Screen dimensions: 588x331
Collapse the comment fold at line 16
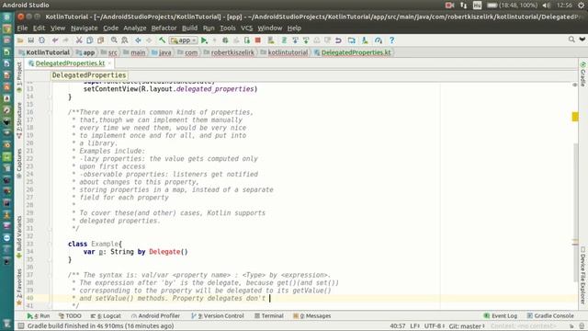(x=50, y=112)
